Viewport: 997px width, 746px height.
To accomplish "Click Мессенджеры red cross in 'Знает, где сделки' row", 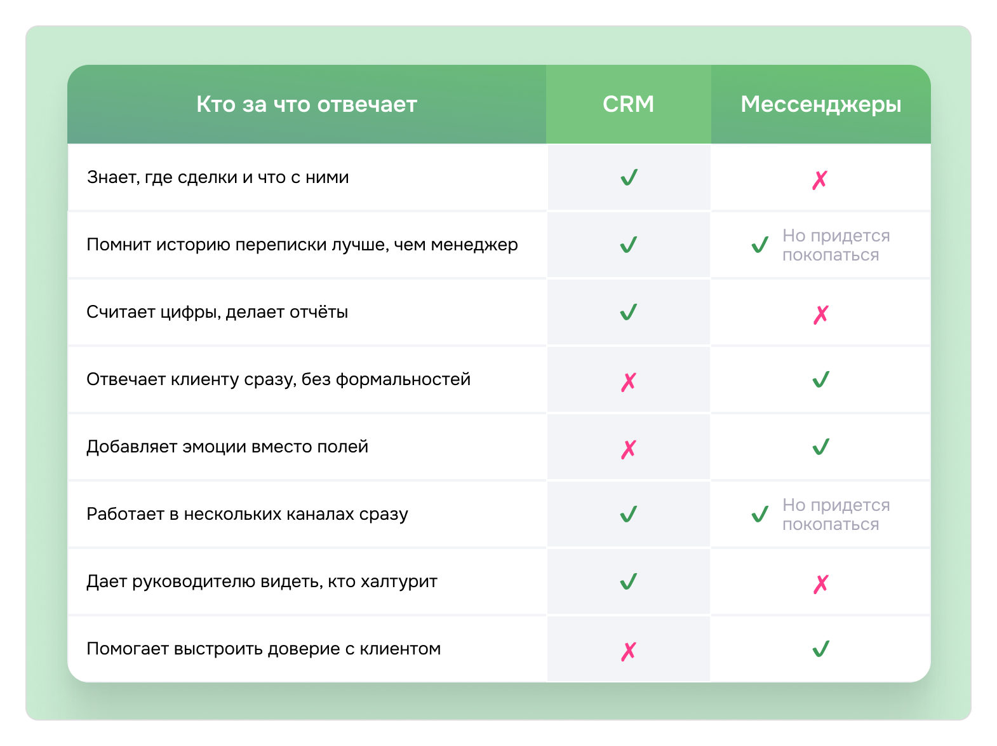I will [820, 180].
